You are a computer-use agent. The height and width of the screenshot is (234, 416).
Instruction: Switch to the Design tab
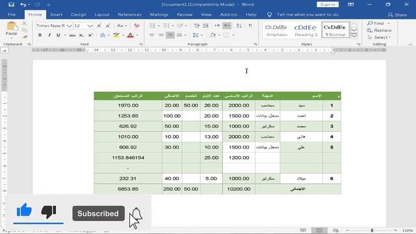79,14
